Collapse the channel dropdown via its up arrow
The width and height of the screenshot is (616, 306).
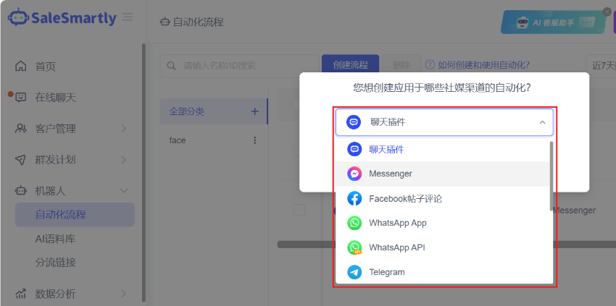542,122
